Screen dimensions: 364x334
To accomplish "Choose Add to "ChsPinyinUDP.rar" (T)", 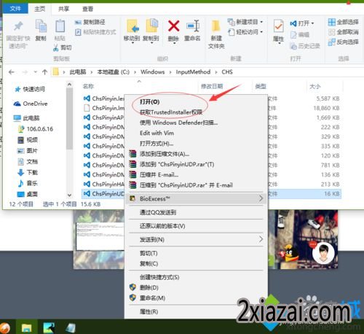I will click(177, 164).
